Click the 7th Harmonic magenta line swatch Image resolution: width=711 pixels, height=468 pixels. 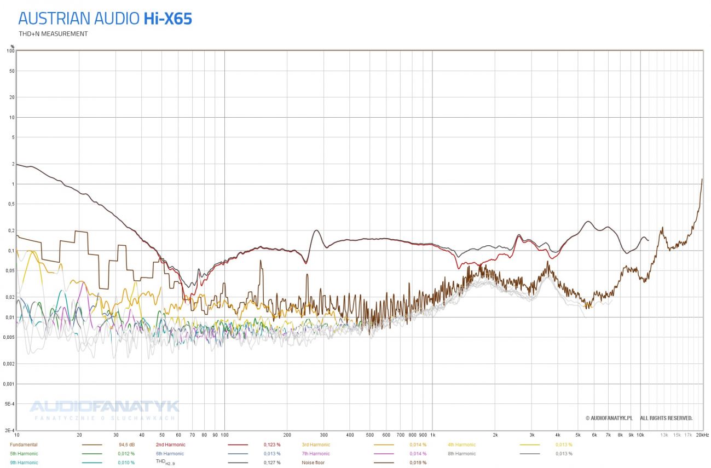tap(384, 454)
